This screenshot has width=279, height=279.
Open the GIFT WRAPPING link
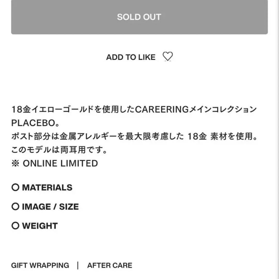[40, 265]
